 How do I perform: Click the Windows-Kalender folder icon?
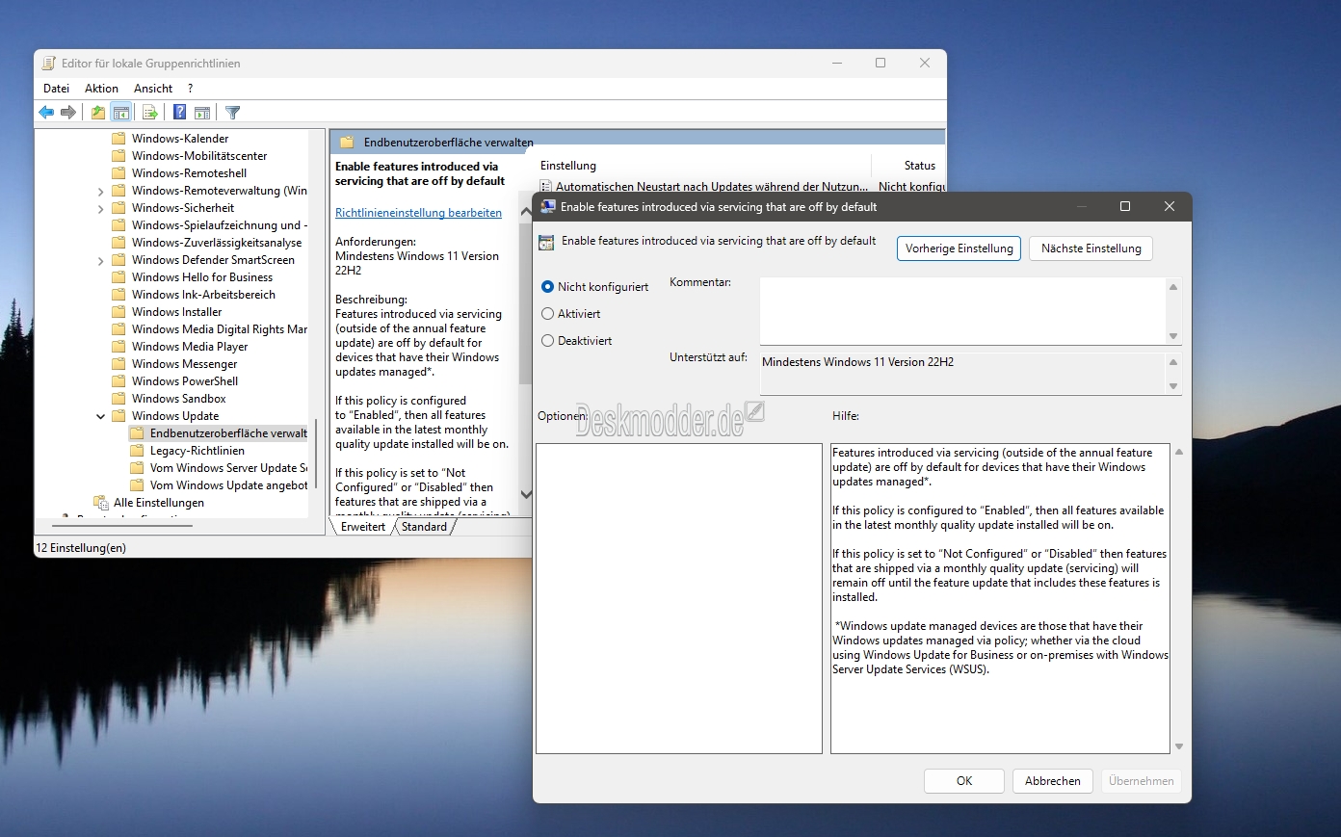pyautogui.click(x=118, y=139)
